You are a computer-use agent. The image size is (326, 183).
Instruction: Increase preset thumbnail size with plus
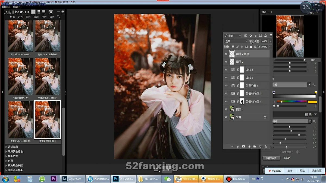coord(63,12)
